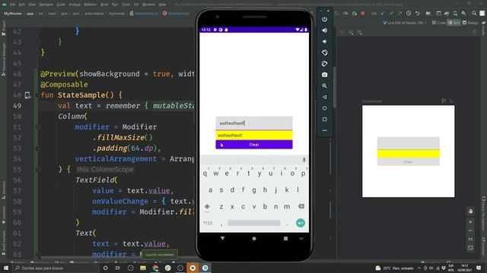Tap the keyboard microphone icon
487x273 pixels.
coord(304,160)
